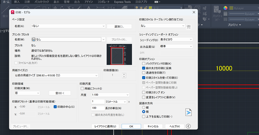Uncheck 線の太さを印刷に反映

[x=144, y=68]
